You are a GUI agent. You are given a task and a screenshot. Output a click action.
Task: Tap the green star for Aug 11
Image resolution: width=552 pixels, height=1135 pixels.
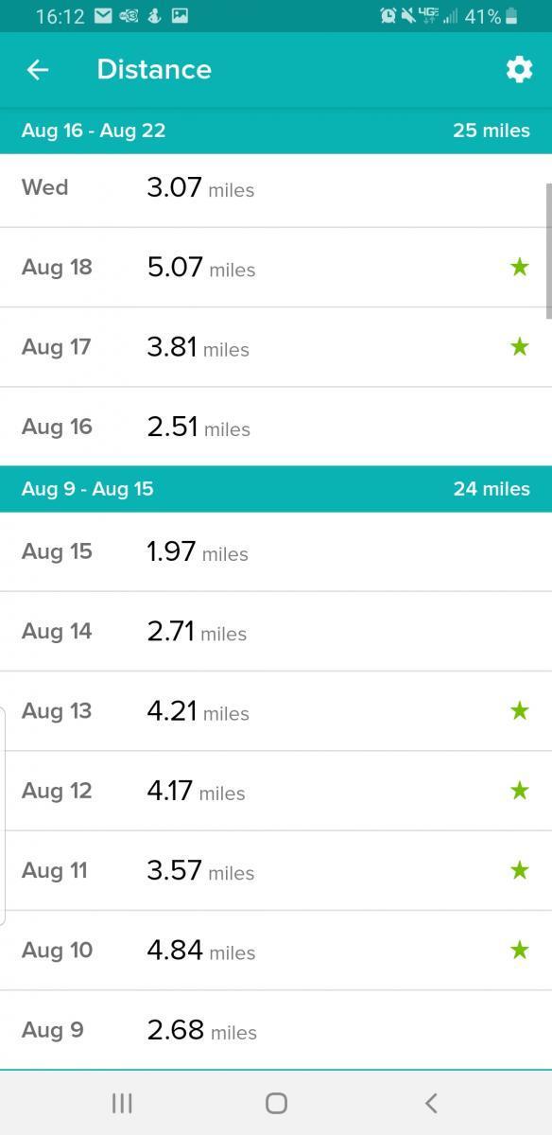click(519, 870)
